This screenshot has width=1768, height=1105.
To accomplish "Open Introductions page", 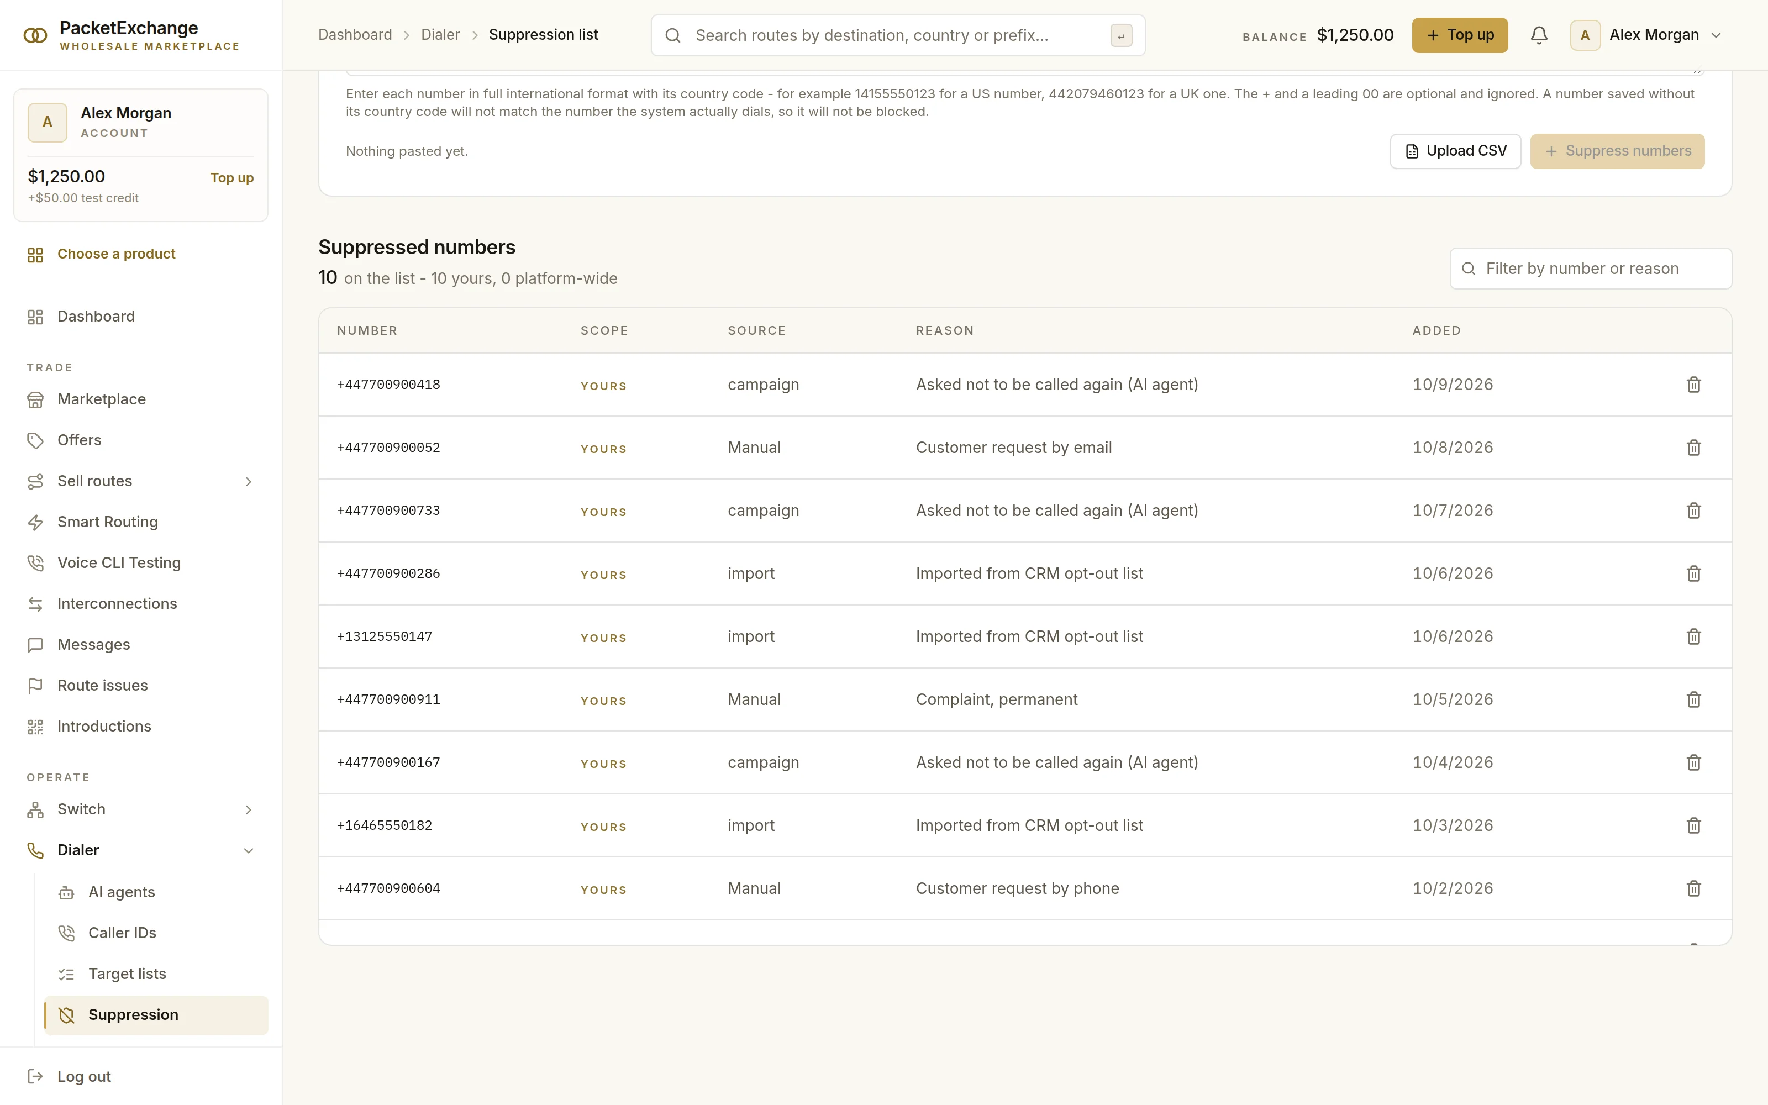I will click(141, 727).
